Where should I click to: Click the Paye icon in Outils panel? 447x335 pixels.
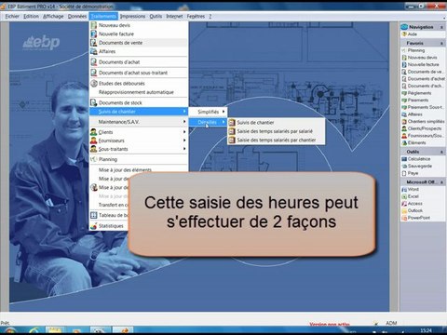click(x=404, y=173)
